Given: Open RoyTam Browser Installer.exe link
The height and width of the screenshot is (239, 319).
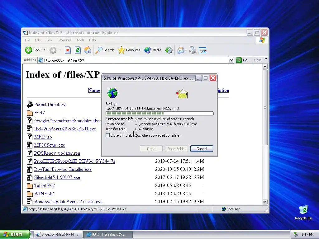Looking at the screenshot, I should [63, 169].
